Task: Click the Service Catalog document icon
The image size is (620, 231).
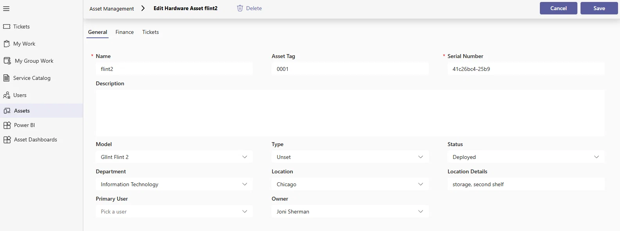Action: [x=6, y=78]
